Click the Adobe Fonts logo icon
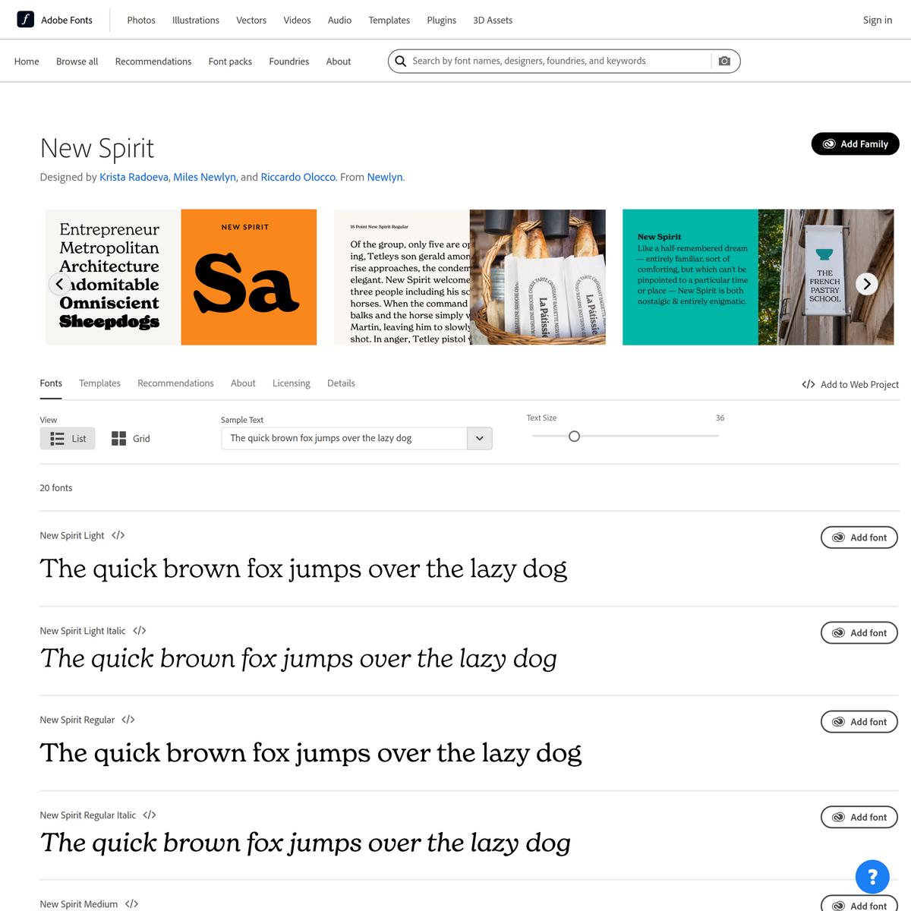 (26, 20)
